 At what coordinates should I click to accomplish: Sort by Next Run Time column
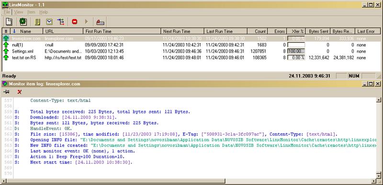(x=182, y=31)
